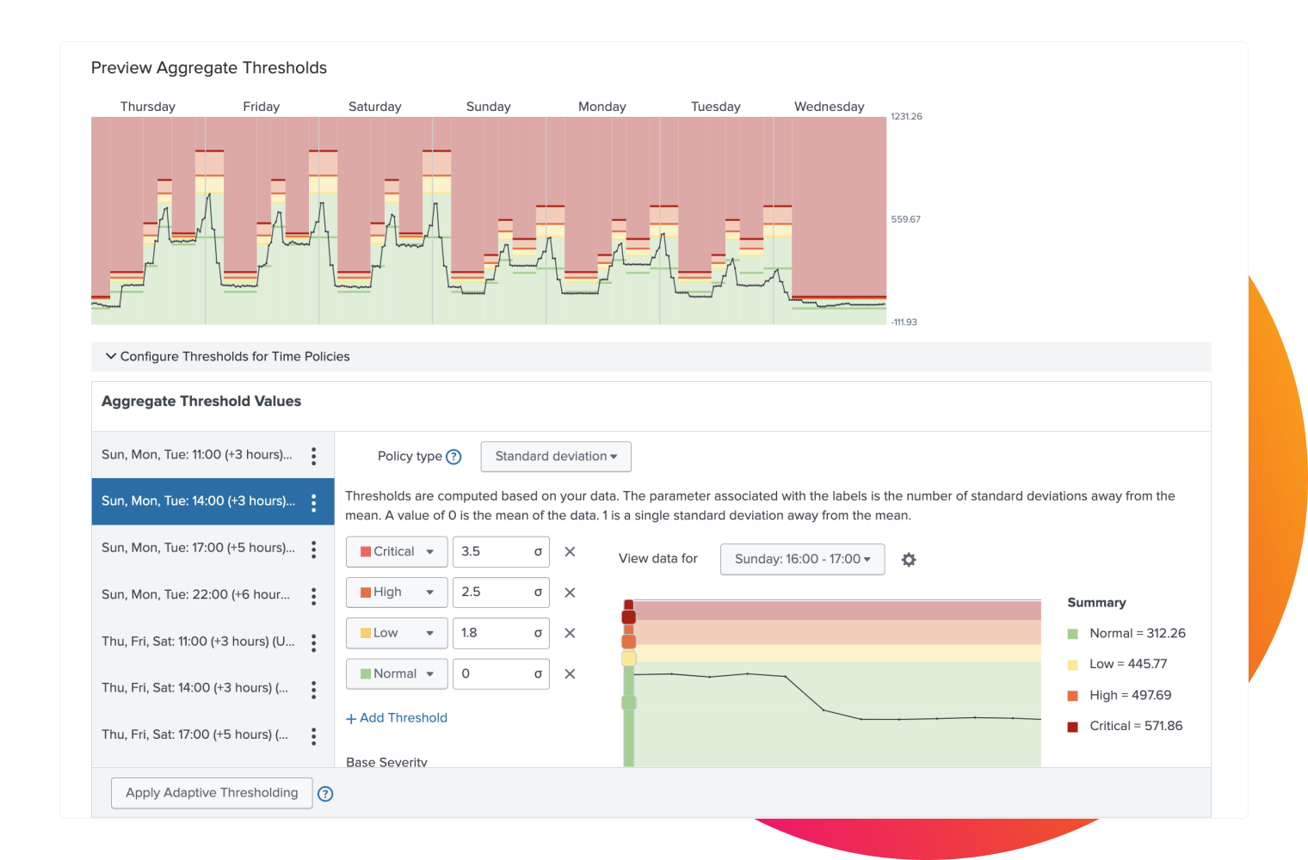Open kebab menu for Thu, Fri, Sat 14:00 policy
This screenshot has height=860, width=1308.
pos(313,687)
